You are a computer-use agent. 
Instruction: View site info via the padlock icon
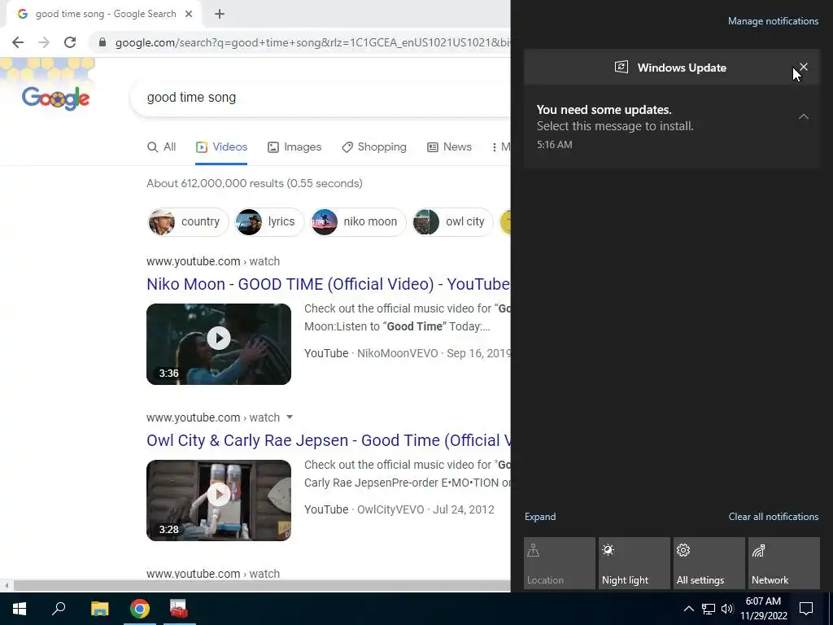coord(102,42)
